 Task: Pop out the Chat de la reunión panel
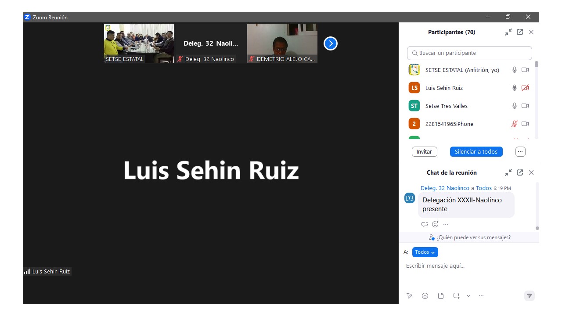[520, 172]
